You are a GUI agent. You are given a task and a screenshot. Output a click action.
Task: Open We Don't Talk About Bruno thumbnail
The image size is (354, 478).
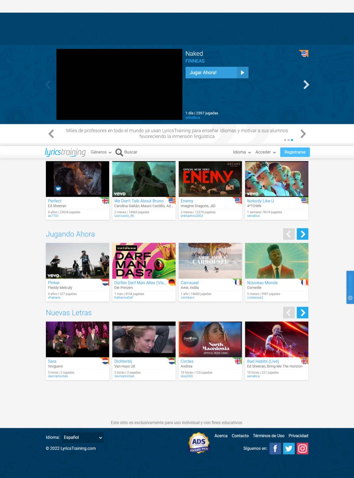click(x=144, y=179)
